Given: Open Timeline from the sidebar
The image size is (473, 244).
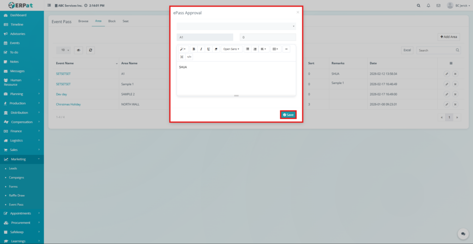Looking at the screenshot, I should click(17, 24).
